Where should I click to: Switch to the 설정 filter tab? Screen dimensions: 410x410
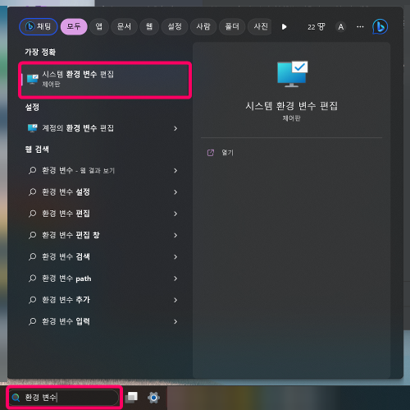click(x=175, y=26)
